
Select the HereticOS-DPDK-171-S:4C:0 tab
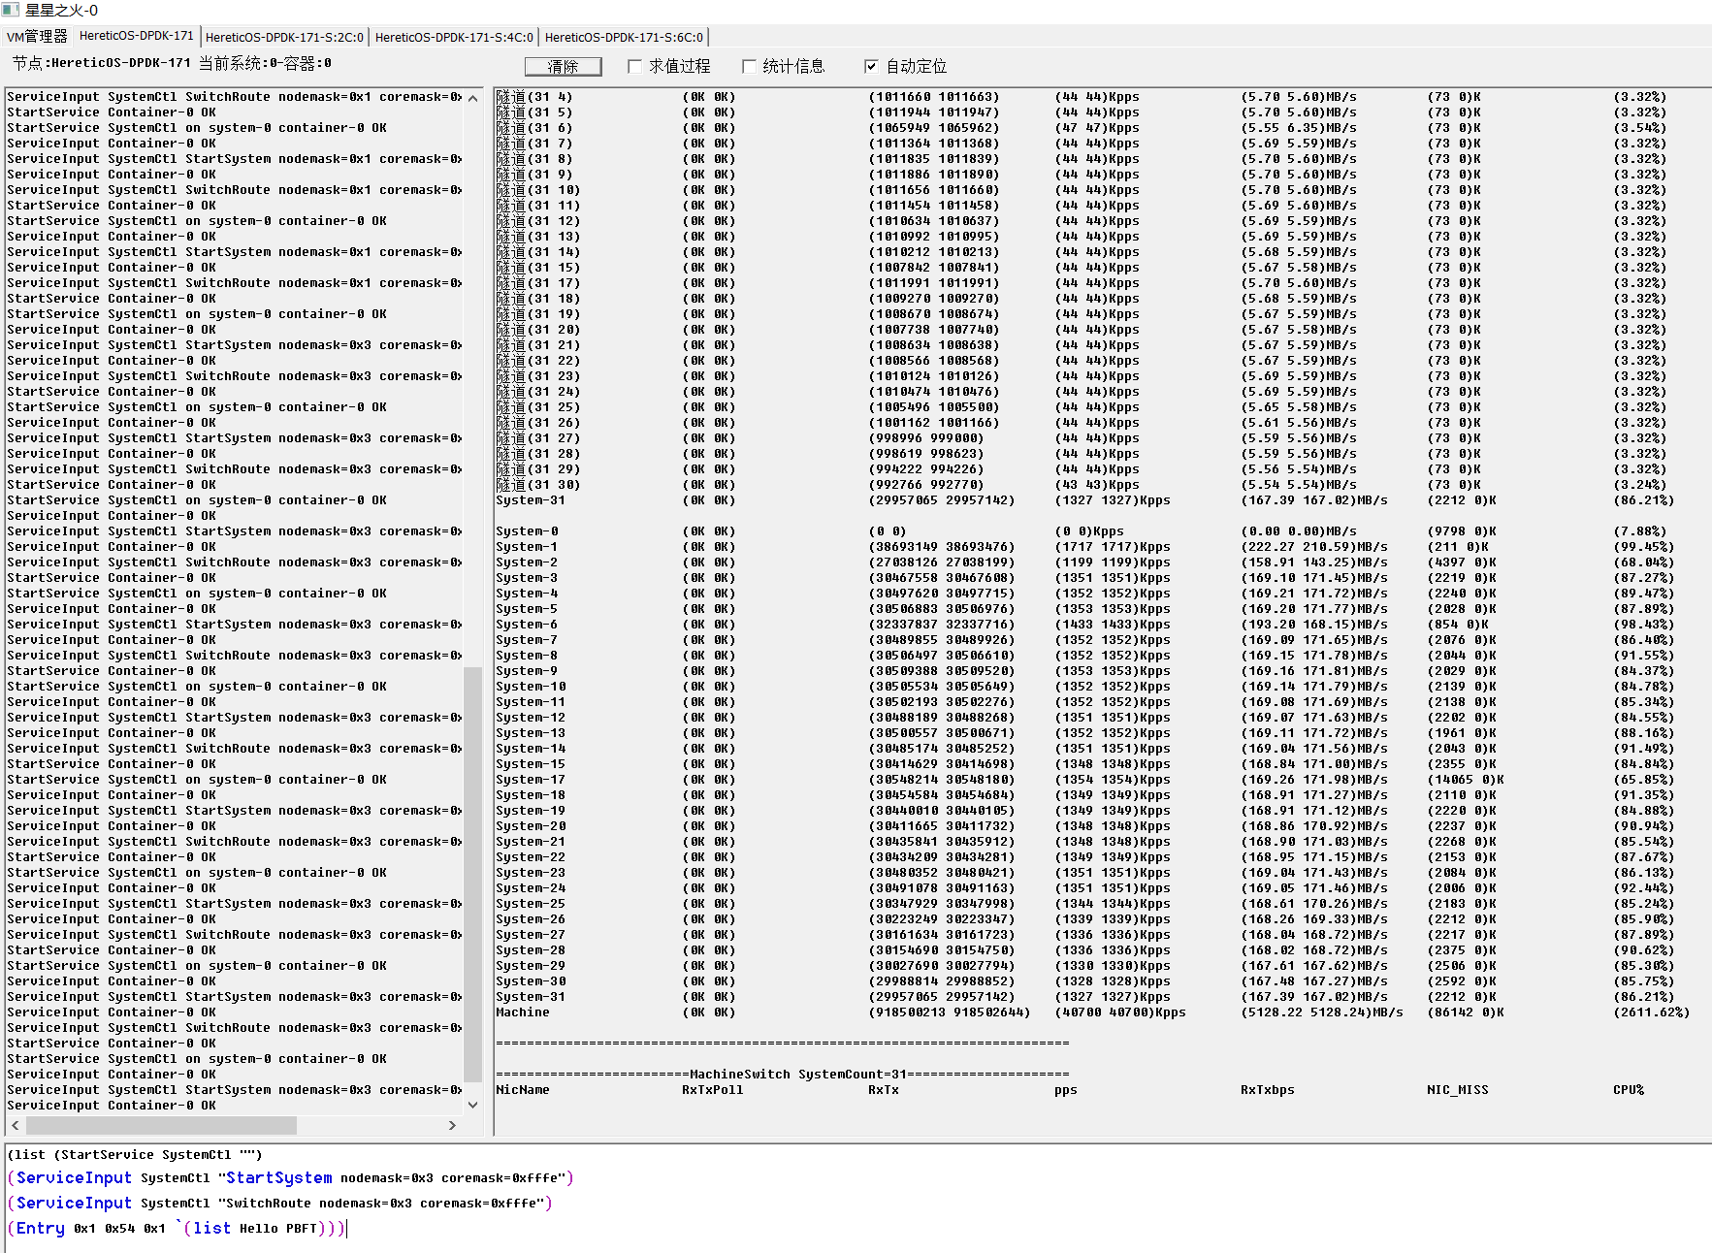[x=454, y=37]
